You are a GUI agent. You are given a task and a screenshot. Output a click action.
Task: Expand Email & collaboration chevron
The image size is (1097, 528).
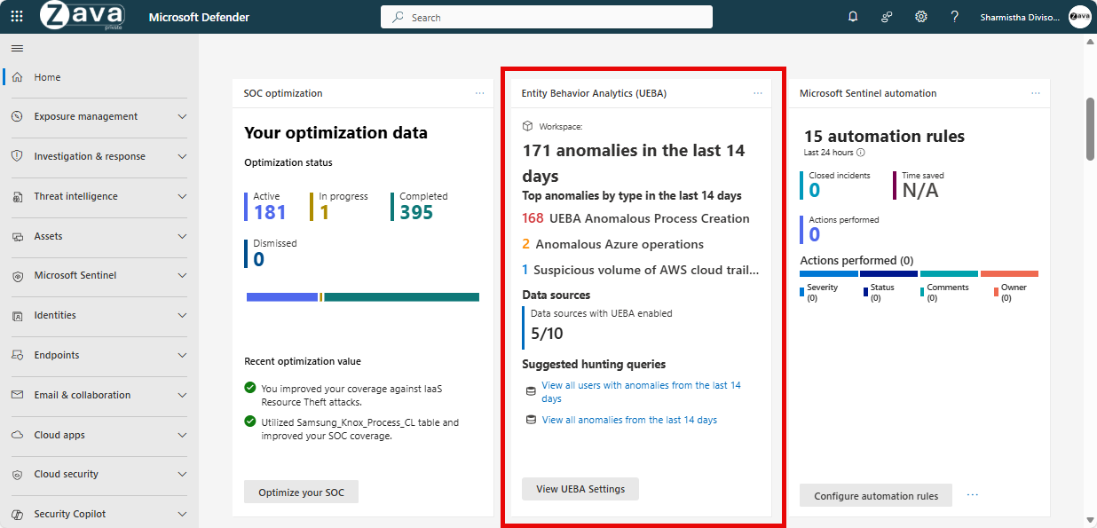pyautogui.click(x=182, y=395)
